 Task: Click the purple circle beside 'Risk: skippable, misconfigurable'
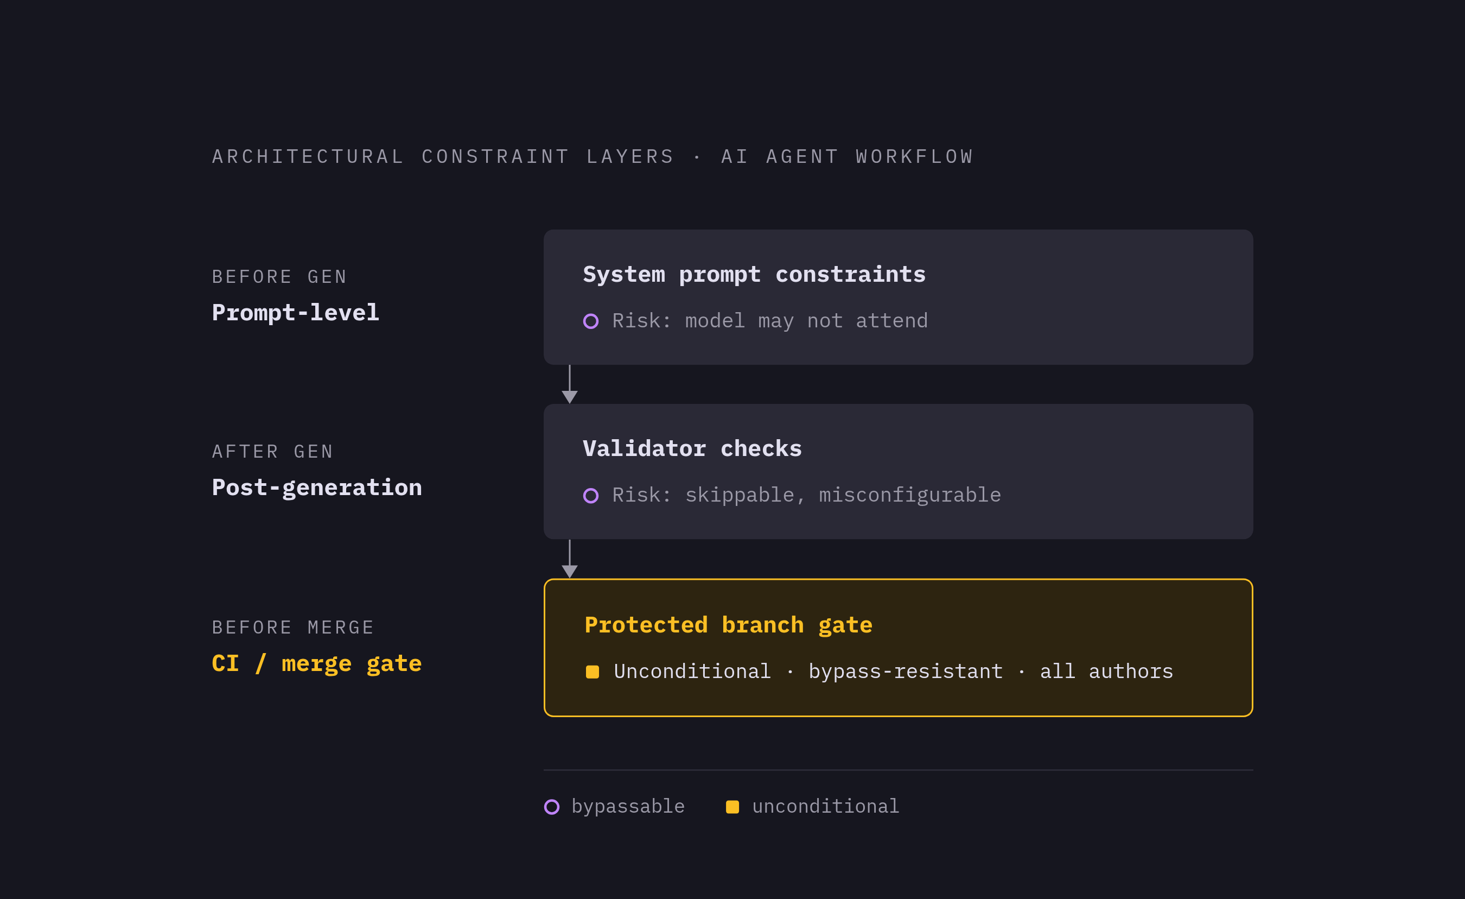(590, 496)
